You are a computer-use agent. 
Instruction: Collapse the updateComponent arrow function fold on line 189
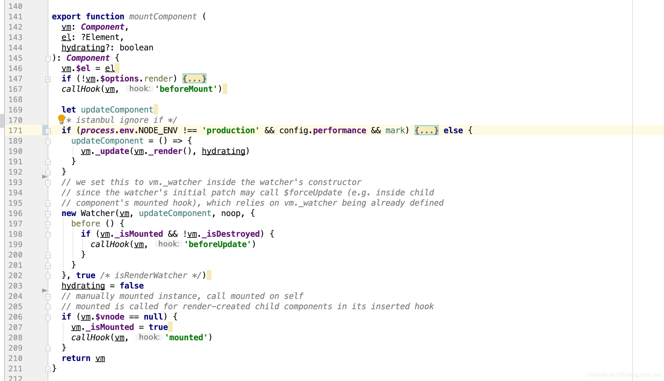coord(48,141)
